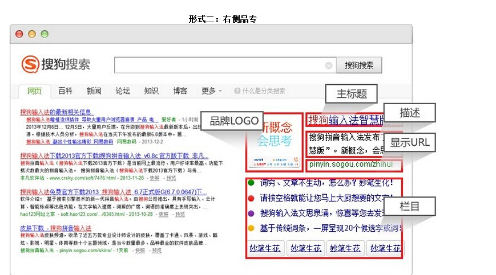Viewport: 496px width, 275px height.
Task: Open the 网易数码 news sub-link
Action: point(70,142)
